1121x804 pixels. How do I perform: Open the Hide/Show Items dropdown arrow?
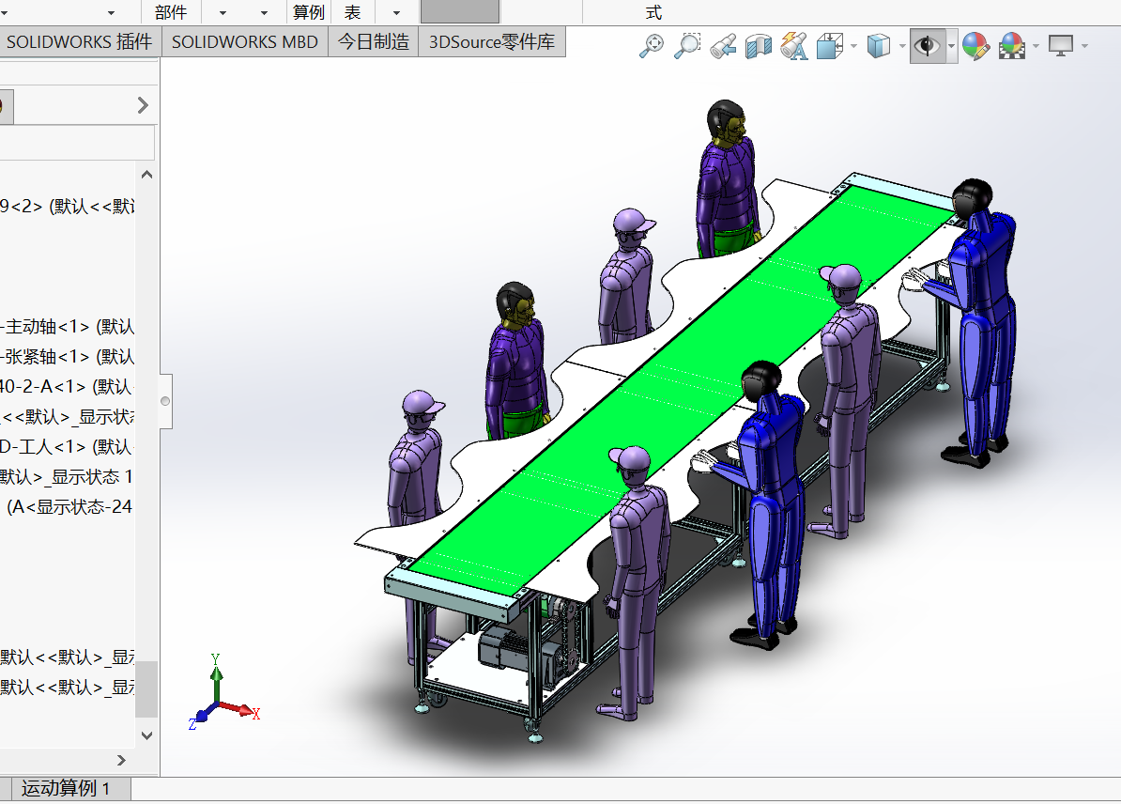952,47
